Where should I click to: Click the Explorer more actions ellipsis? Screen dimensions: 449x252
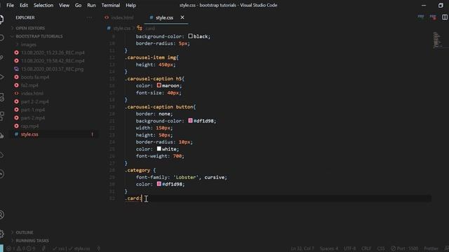(x=89, y=17)
